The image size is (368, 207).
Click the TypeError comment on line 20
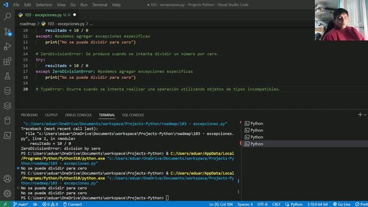coord(158,89)
